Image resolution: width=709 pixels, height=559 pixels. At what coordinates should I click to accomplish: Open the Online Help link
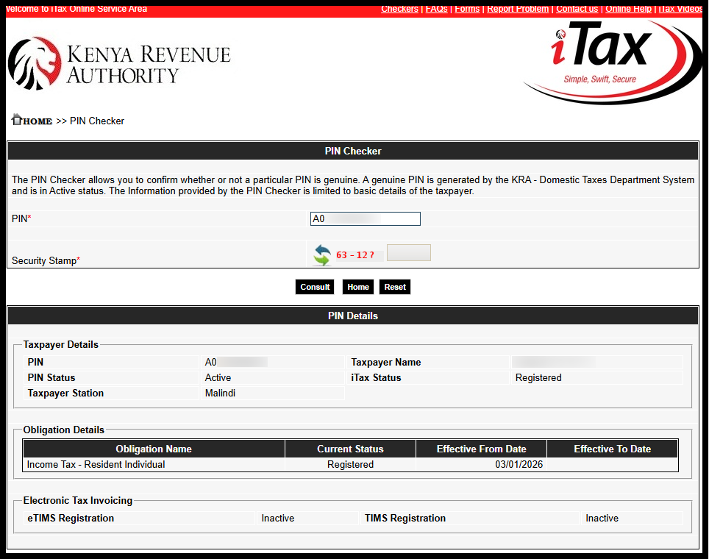coord(628,9)
